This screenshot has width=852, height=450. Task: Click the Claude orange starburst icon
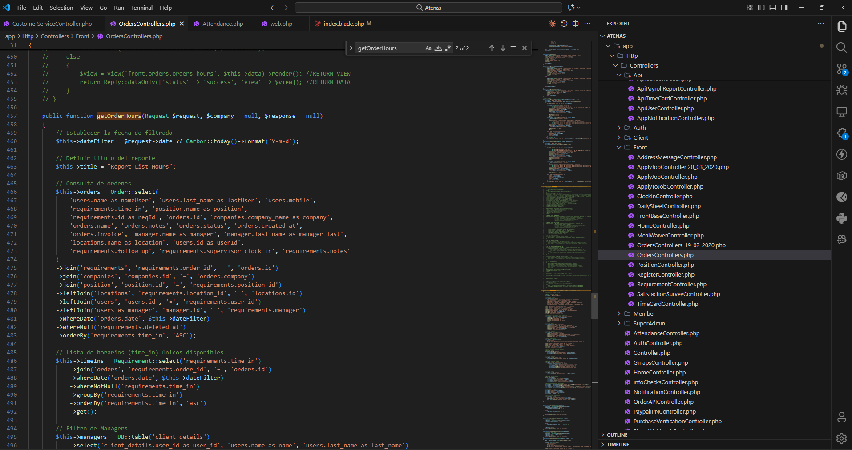pos(553,24)
